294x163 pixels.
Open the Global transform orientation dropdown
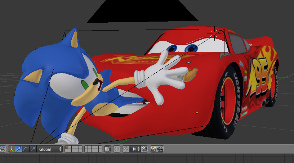[50, 149]
